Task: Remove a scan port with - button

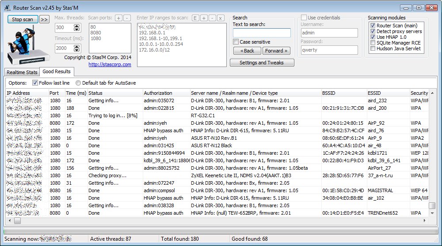Action: click(x=127, y=18)
